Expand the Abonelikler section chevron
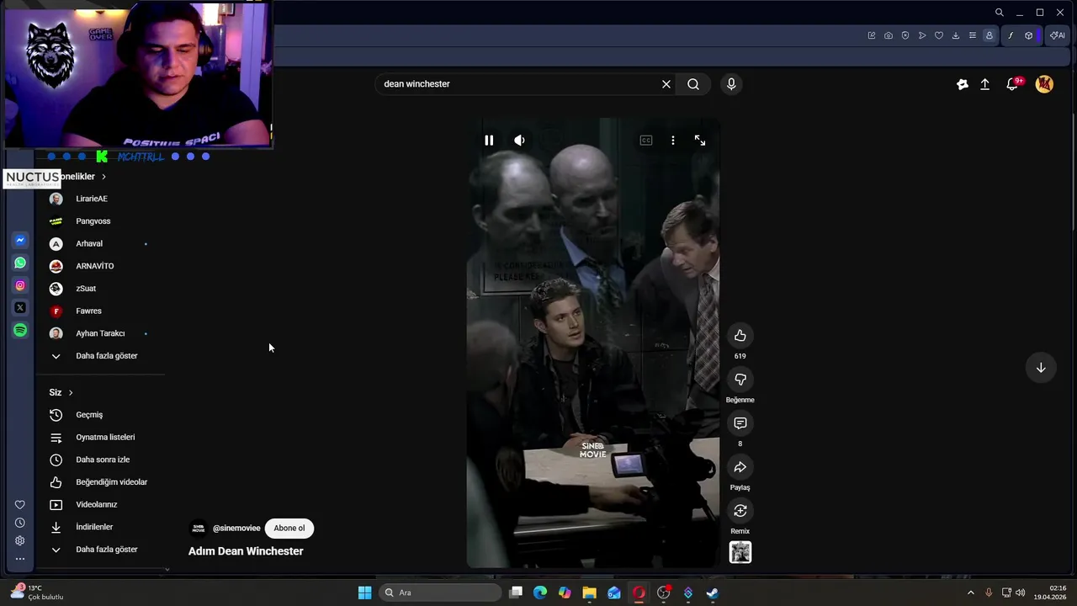The height and width of the screenshot is (606, 1077). (x=103, y=177)
